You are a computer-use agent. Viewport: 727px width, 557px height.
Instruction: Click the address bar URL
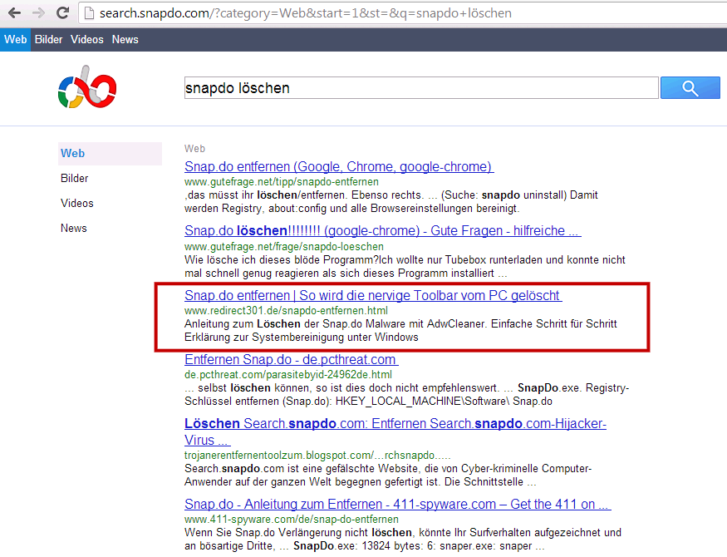[306, 13]
